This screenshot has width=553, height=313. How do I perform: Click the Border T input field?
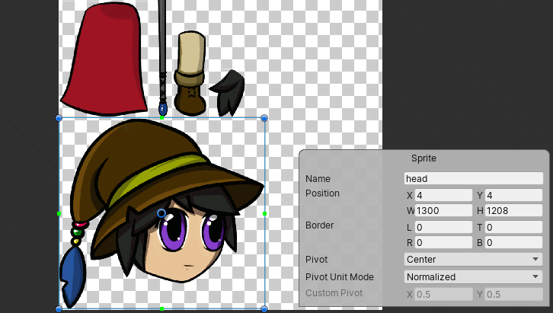pos(514,227)
